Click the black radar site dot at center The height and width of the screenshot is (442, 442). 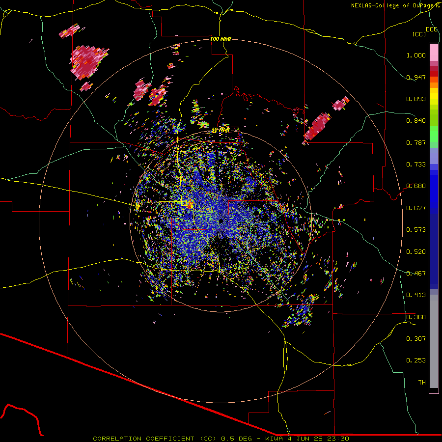click(x=221, y=221)
